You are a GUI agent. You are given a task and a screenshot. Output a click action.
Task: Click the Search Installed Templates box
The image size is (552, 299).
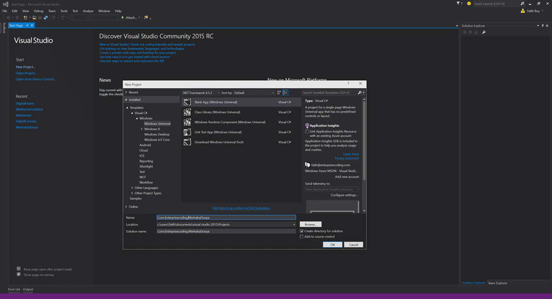click(329, 93)
